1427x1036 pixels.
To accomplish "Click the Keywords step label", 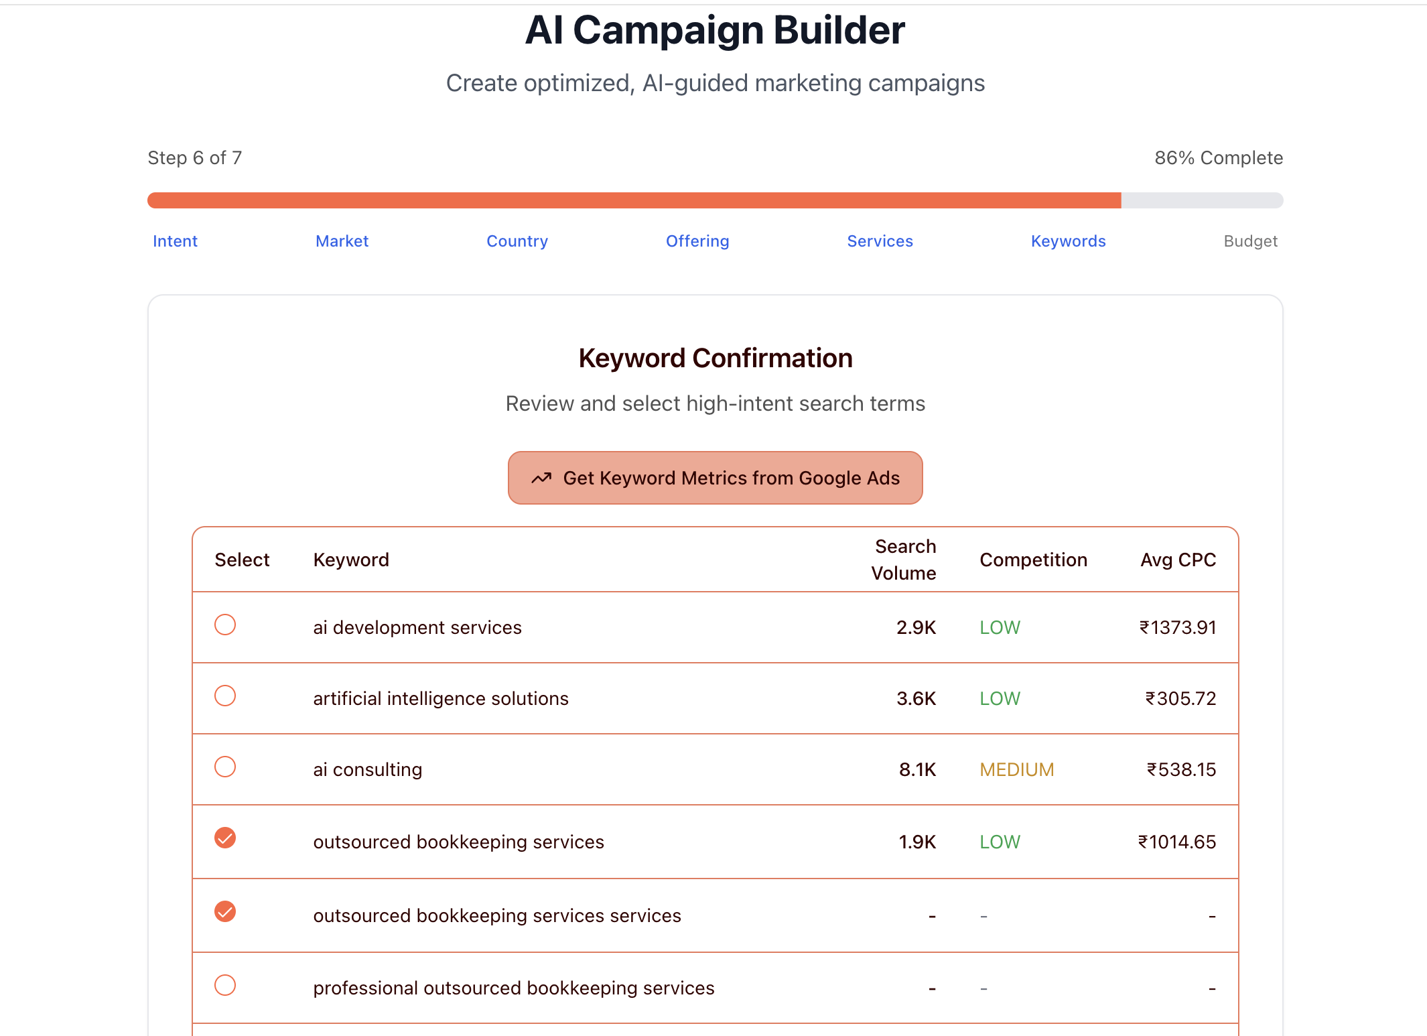I will point(1068,241).
